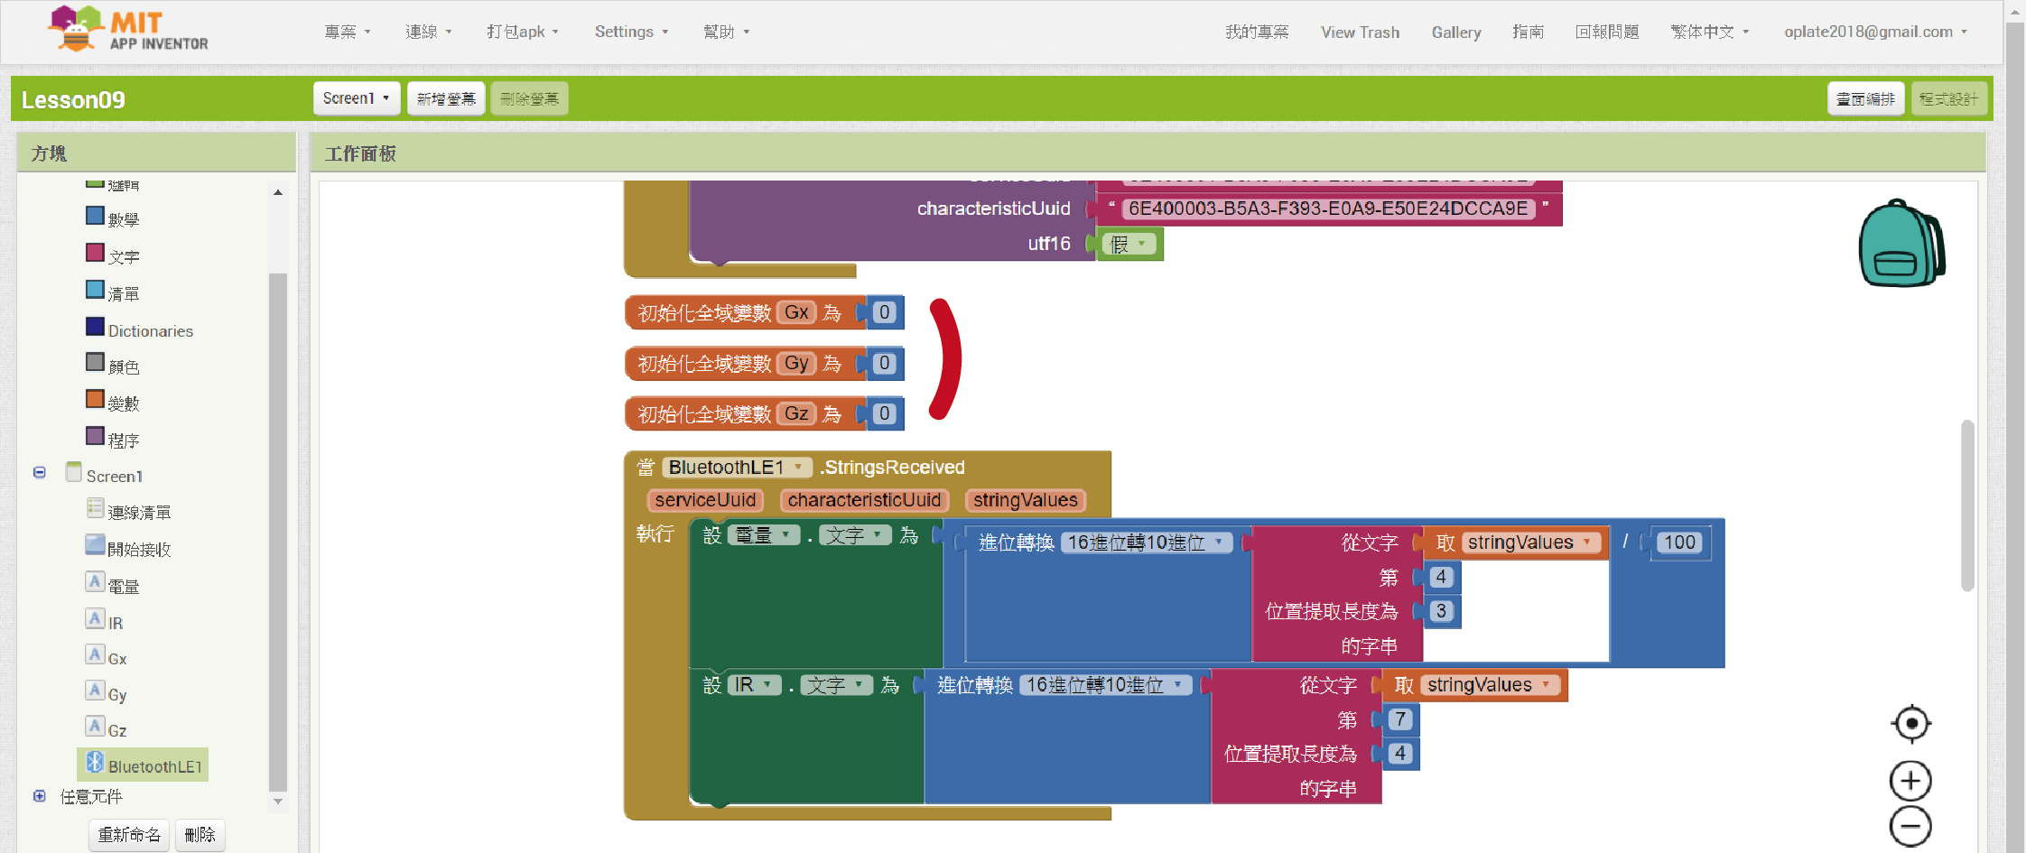Open the Screen1 screen selector dropdown
This screenshot has width=2026, height=853.
(356, 98)
